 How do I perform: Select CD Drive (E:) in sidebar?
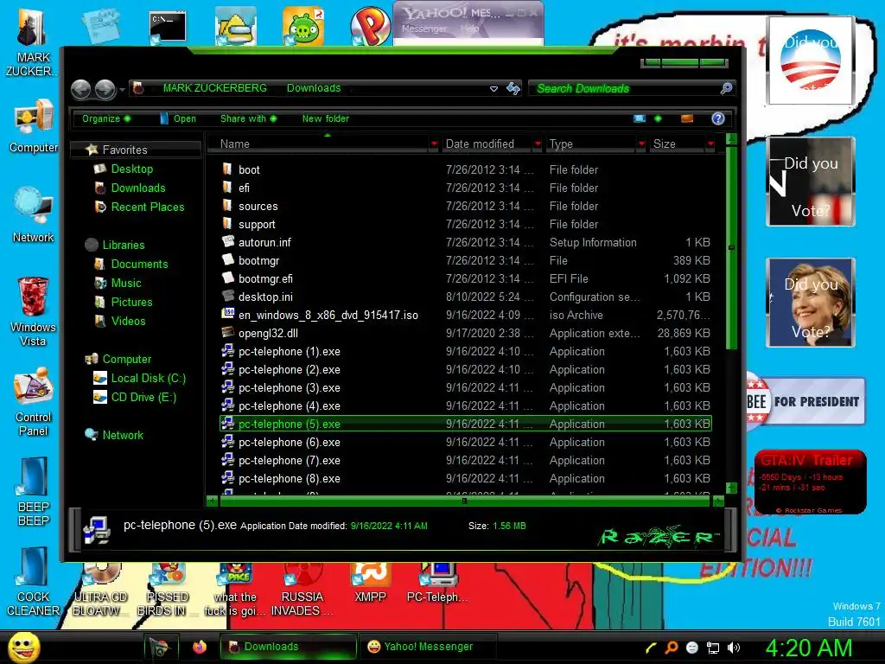pyautogui.click(x=143, y=398)
